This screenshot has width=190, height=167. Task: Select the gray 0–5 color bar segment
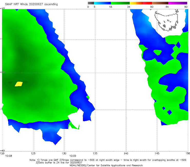point(91,3)
